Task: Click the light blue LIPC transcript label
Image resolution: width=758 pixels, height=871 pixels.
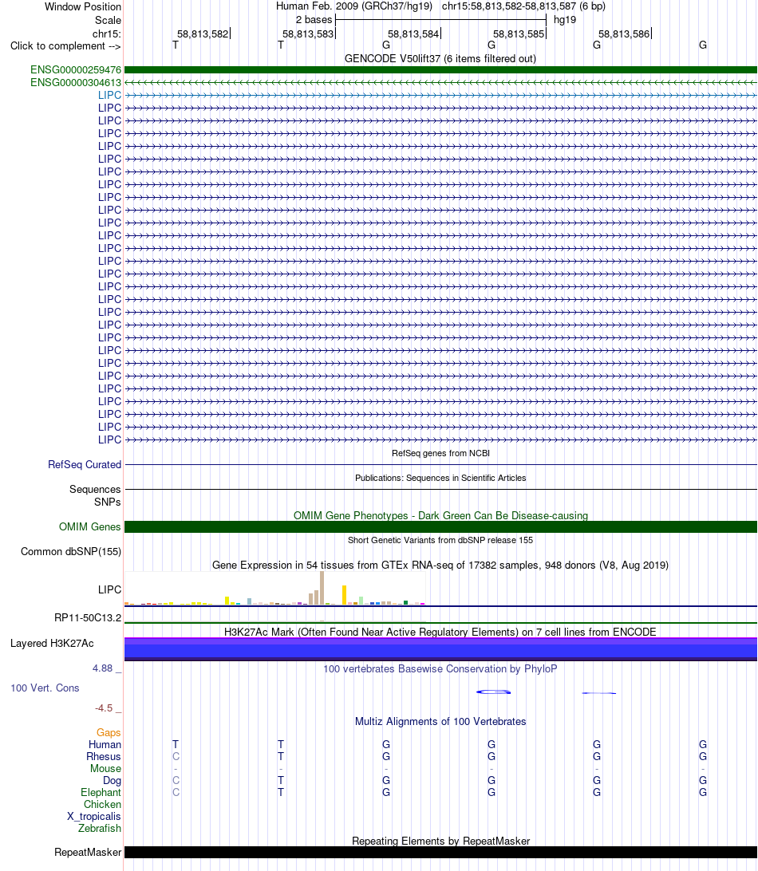Action: click(109, 96)
